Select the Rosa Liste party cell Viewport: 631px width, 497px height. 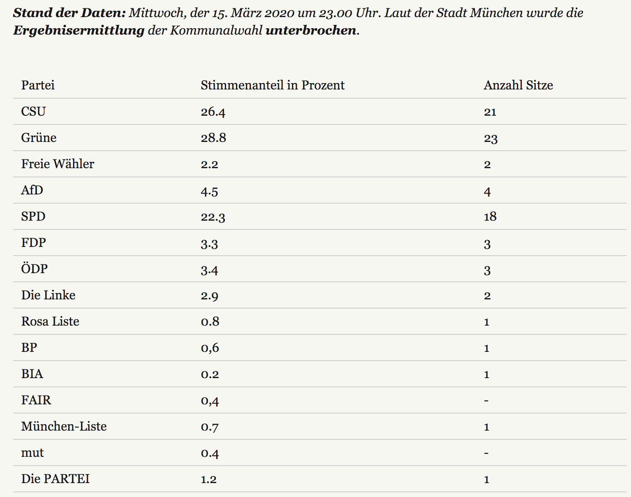coord(50,321)
